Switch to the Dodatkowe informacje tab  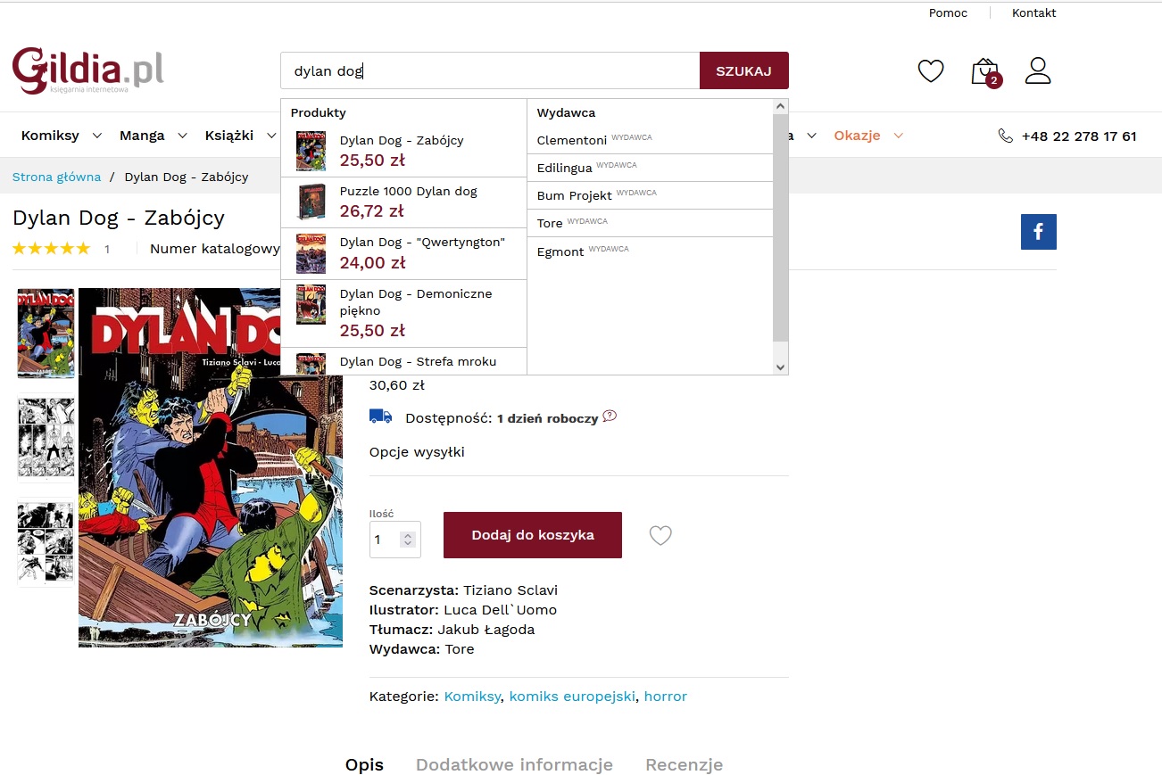tap(514, 764)
